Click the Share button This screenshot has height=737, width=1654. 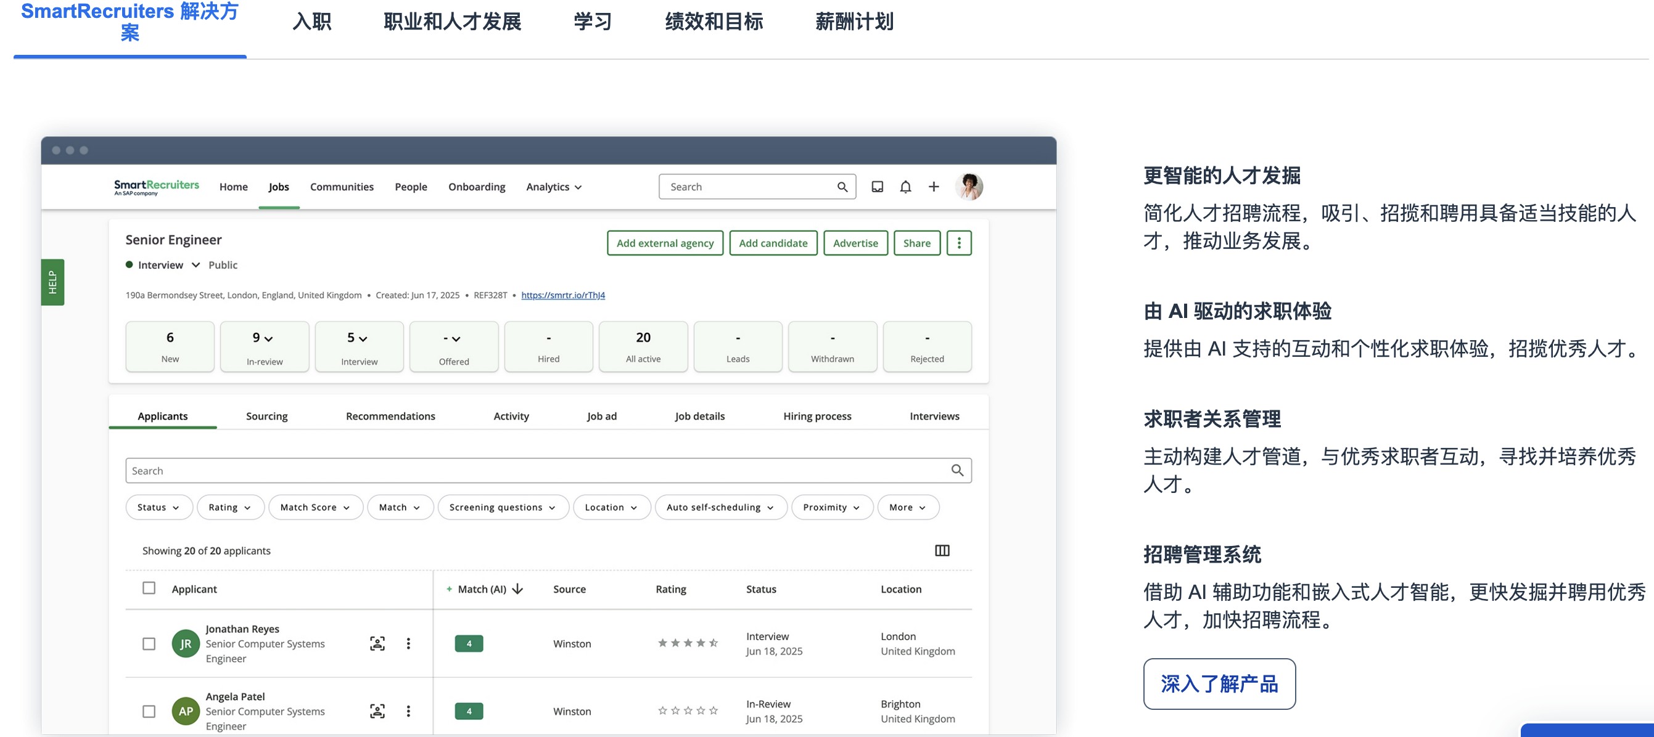click(x=916, y=243)
